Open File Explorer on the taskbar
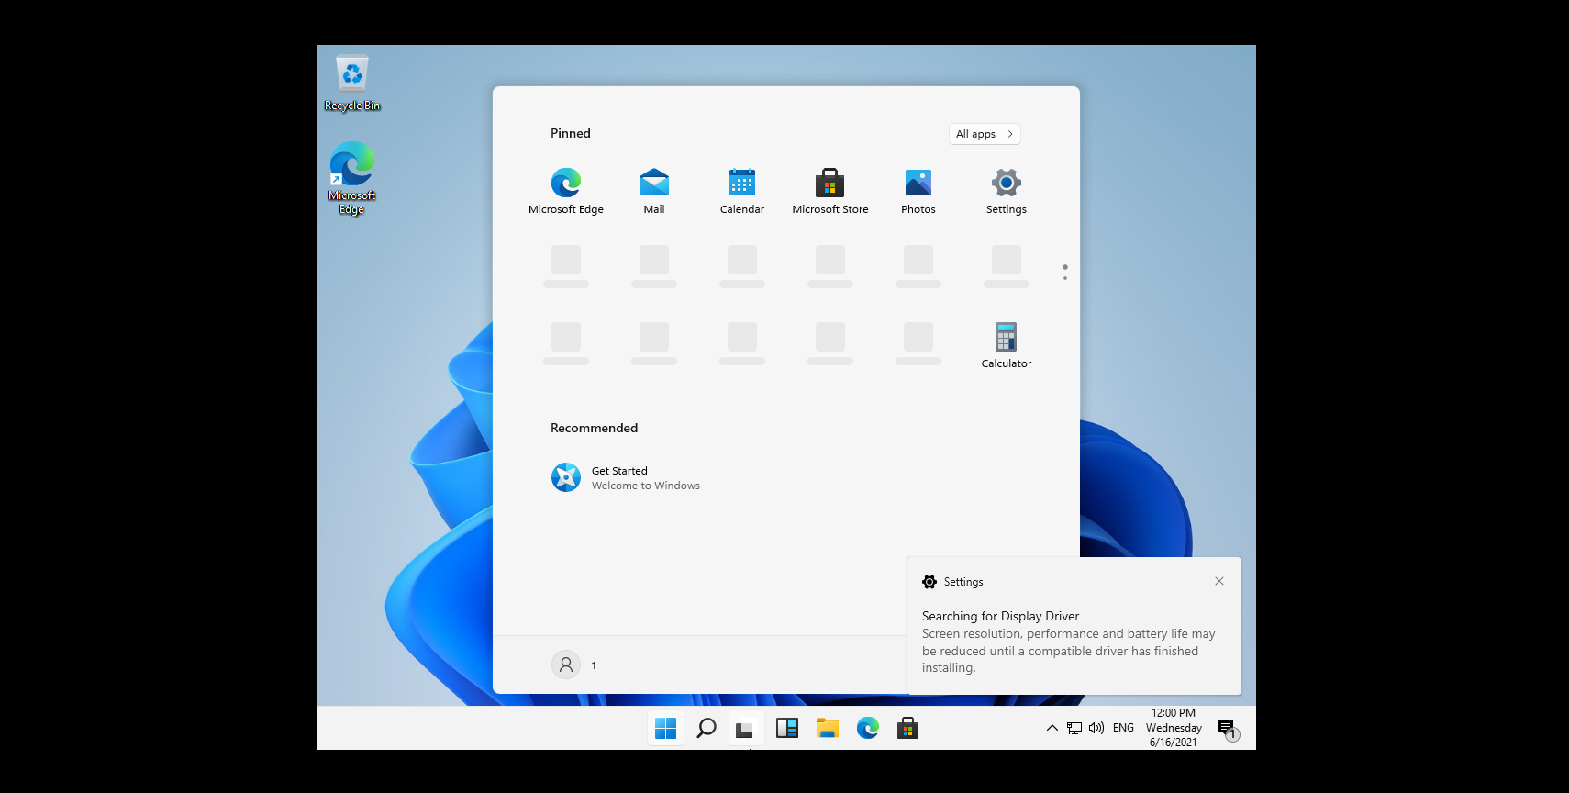Image resolution: width=1569 pixels, height=793 pixels. (x=828, y=729)
